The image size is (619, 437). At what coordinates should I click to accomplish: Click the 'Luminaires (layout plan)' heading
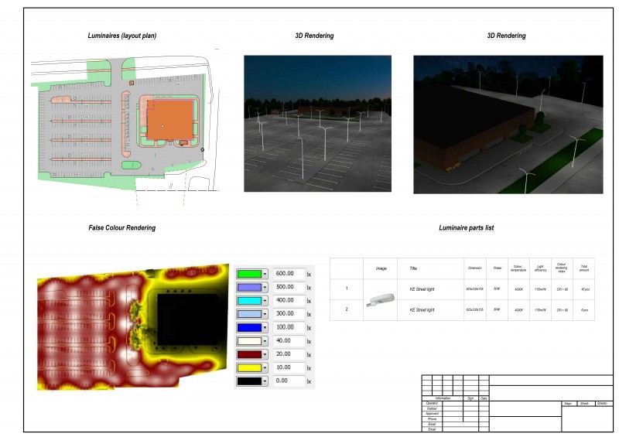pyautogui.click(x=122, y=36)
